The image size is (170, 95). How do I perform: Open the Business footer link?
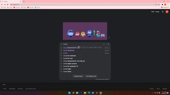[20, 89]
